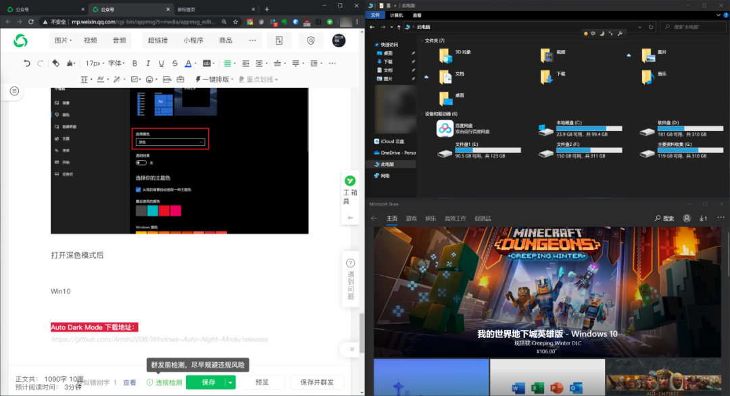
Task: Click the File Explorer search box
Action: tap(693, 27)
